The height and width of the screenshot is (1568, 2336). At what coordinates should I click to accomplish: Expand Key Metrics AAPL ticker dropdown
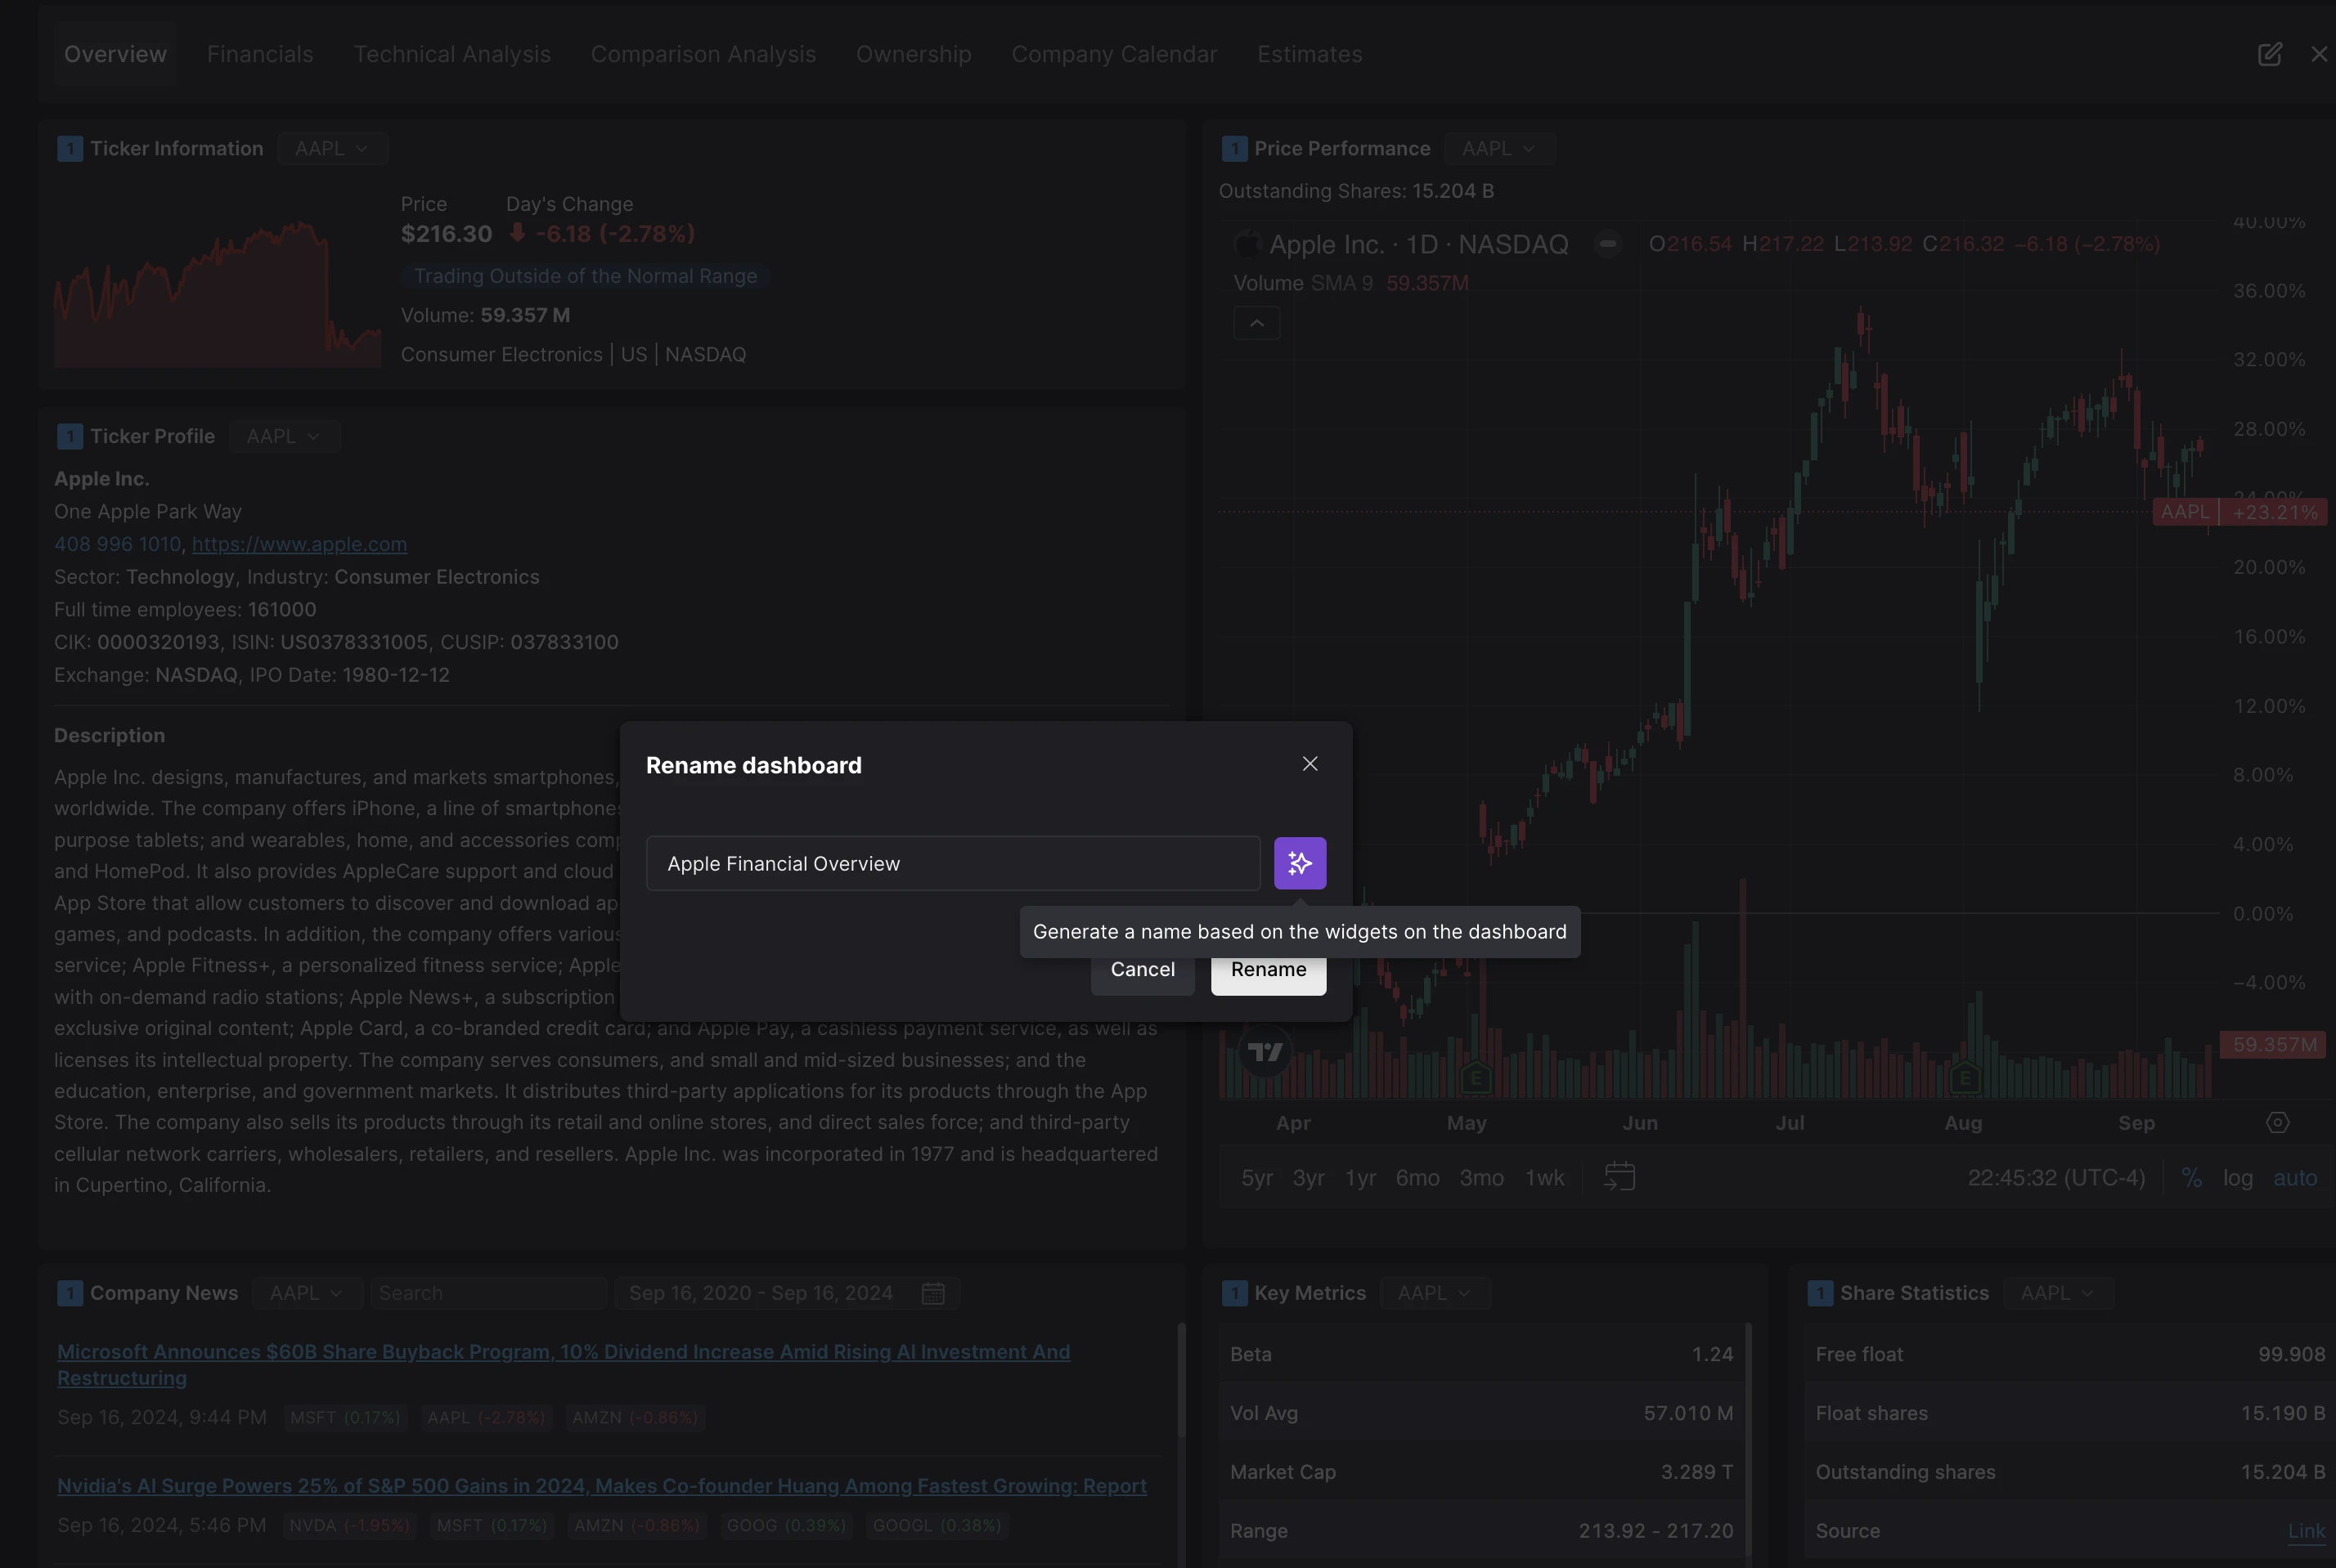[x=1435, y=1293]
